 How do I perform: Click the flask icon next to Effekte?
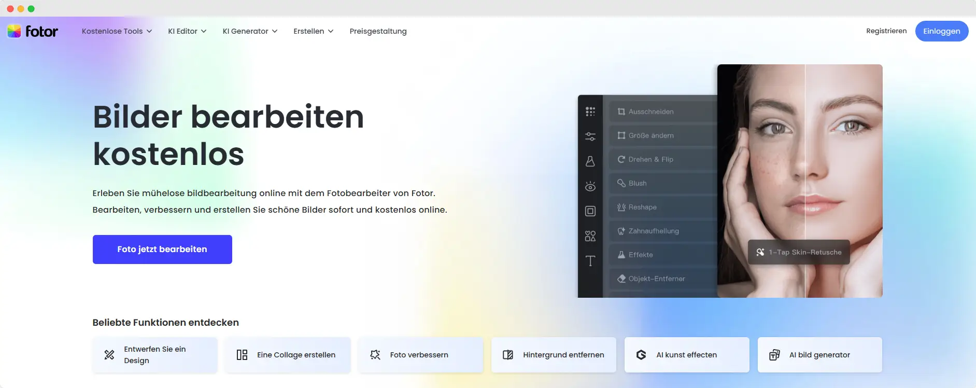621,255
